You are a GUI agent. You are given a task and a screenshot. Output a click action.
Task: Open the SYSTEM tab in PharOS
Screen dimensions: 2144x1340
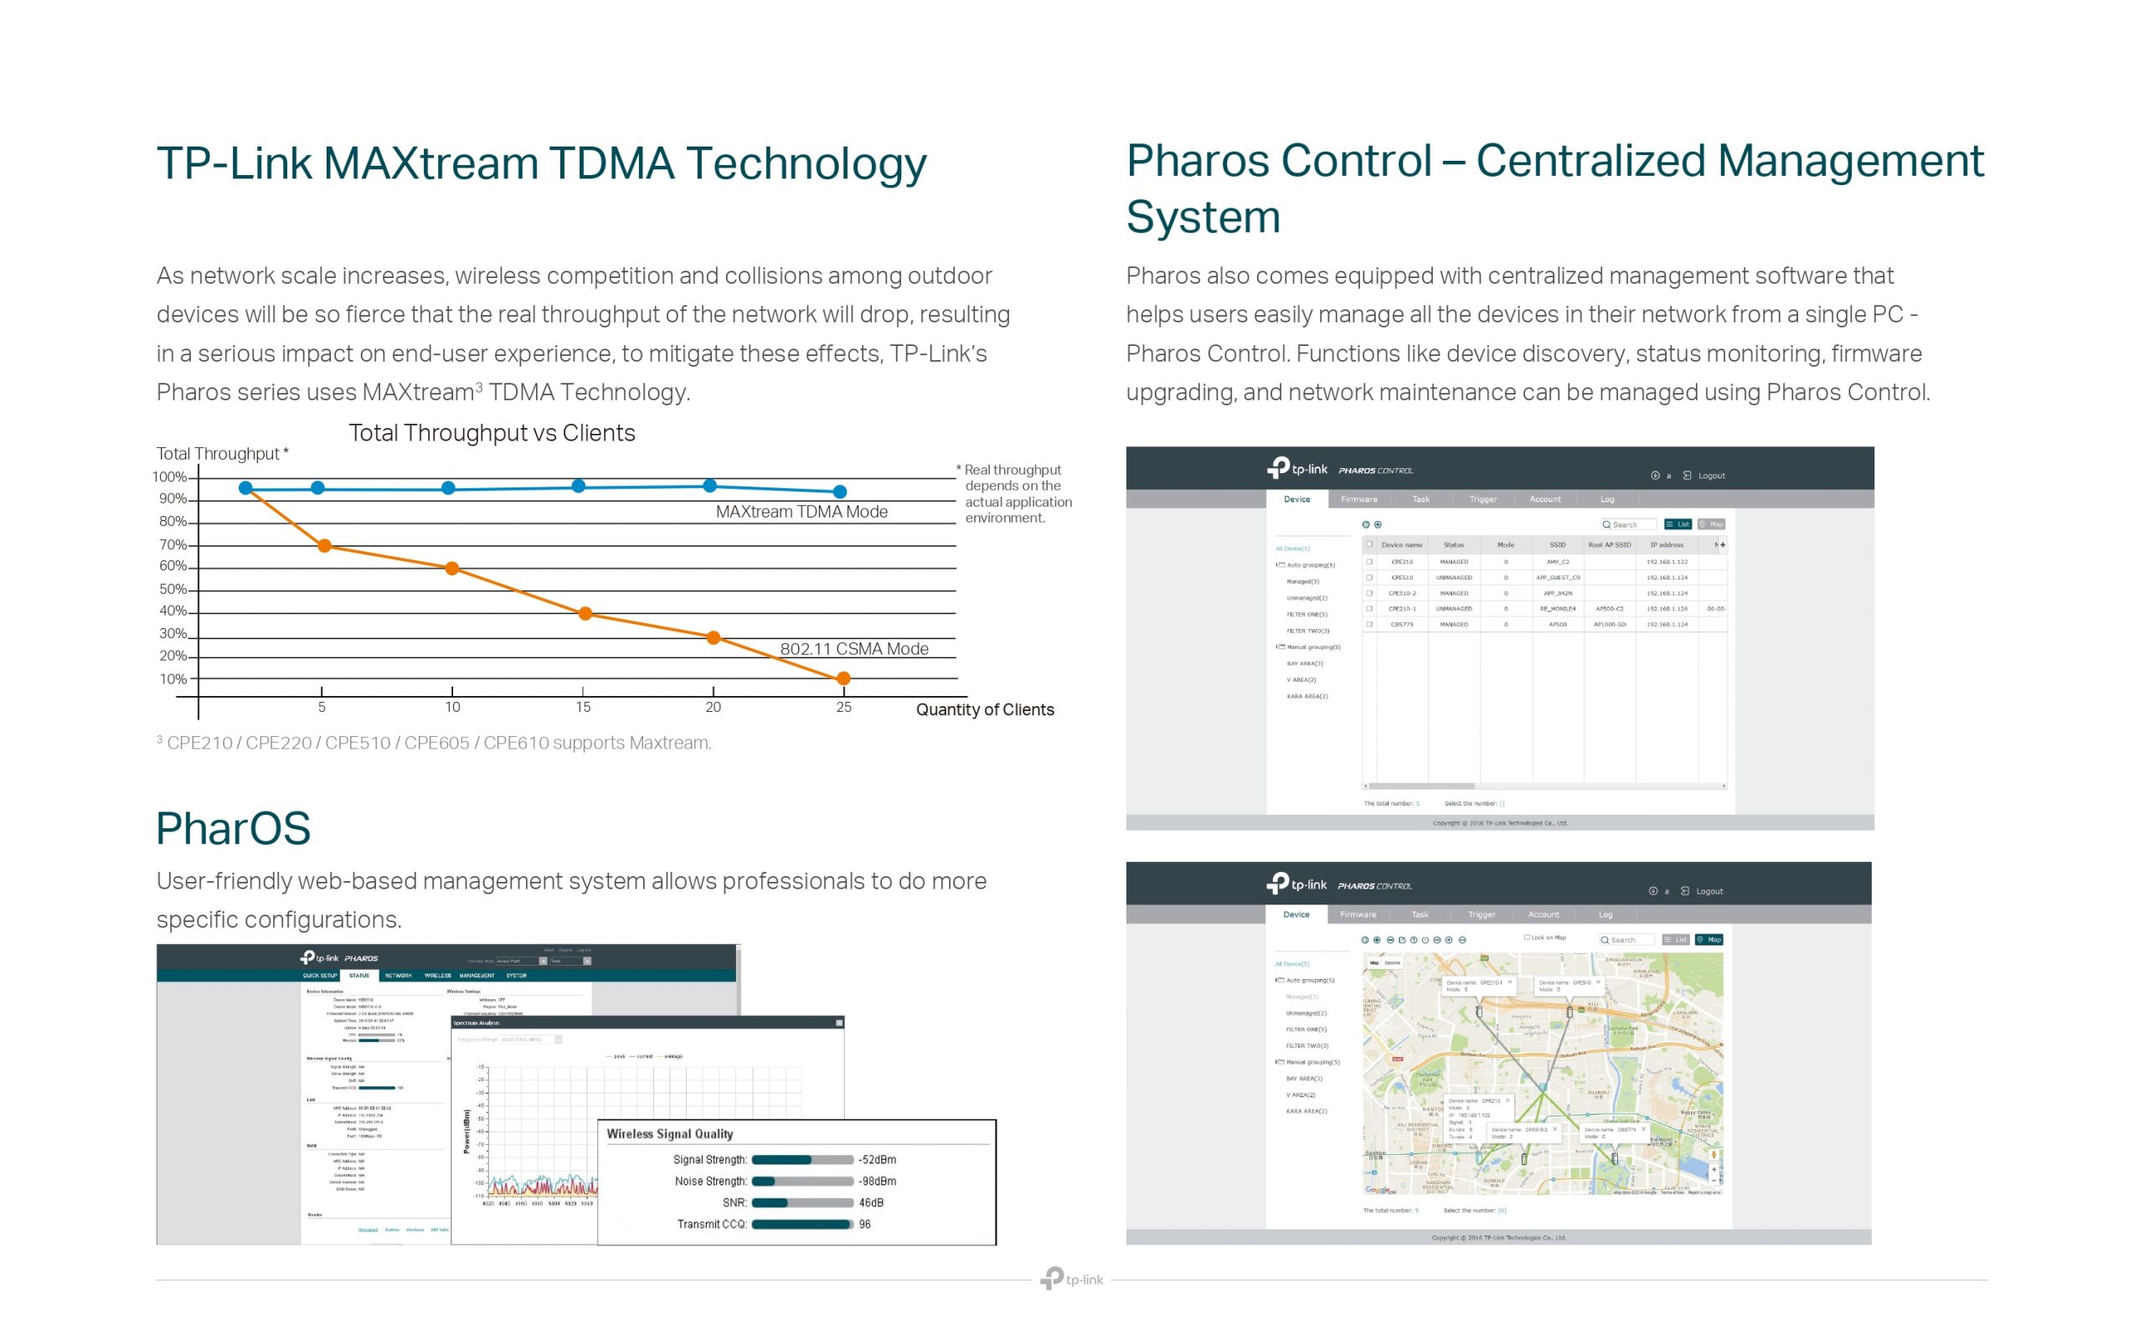click(517, 977)
